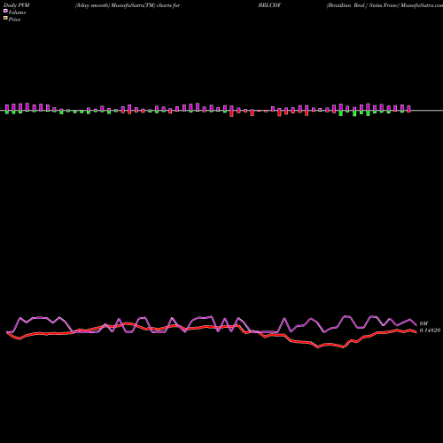Click the 'Daily PVM' title text

[x=17, y=5]
